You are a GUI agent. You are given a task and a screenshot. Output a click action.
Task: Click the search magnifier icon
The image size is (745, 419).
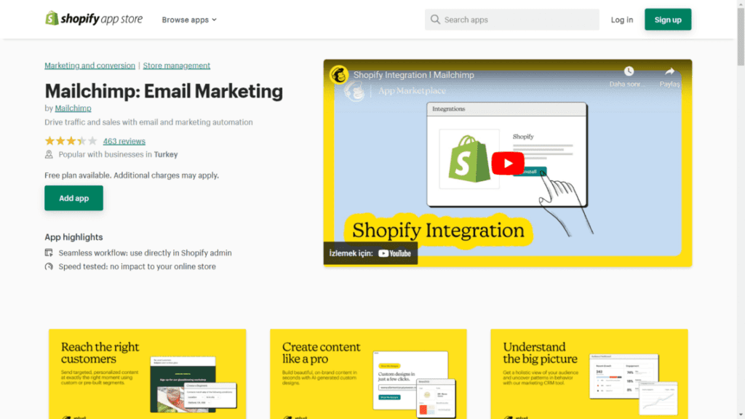(x=436, y=20)
